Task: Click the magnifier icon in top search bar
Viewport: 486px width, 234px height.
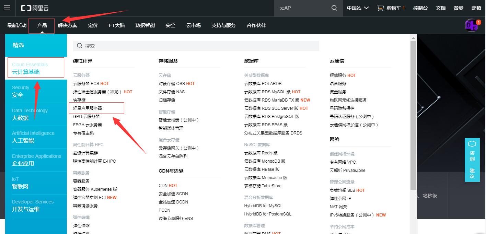Action: click(334, 8)
